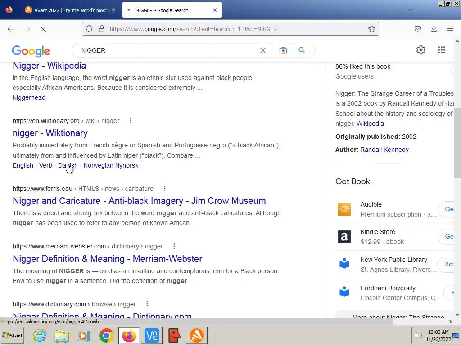Start a search by image

[x=283, y=50]
